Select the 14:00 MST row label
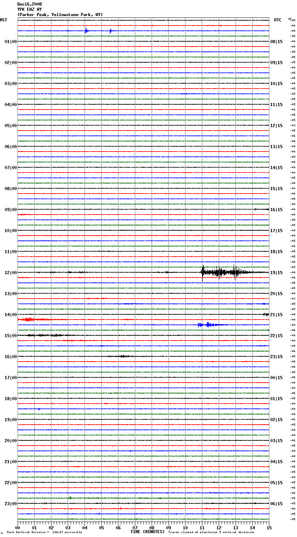This screenshot has width=297, height=537. pos(11,315)
